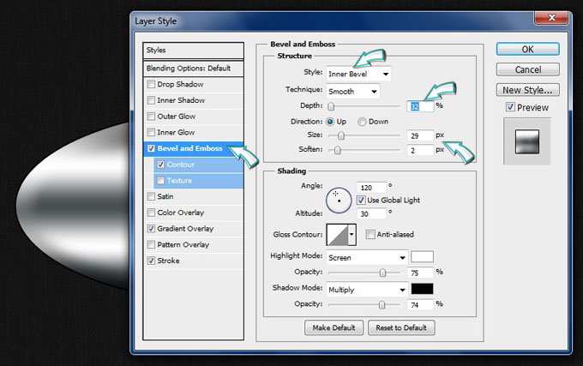Click the angle dial control
This screenshot has height=366, width=583.
339,201
